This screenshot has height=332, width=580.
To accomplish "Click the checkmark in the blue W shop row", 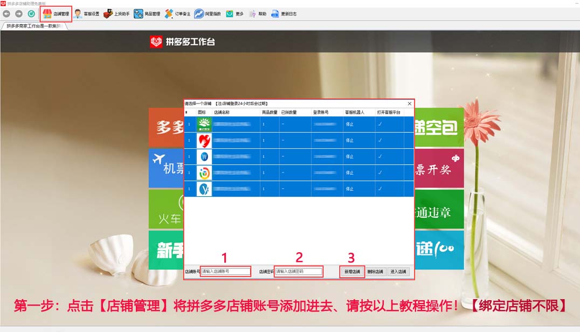I will 380,157.
